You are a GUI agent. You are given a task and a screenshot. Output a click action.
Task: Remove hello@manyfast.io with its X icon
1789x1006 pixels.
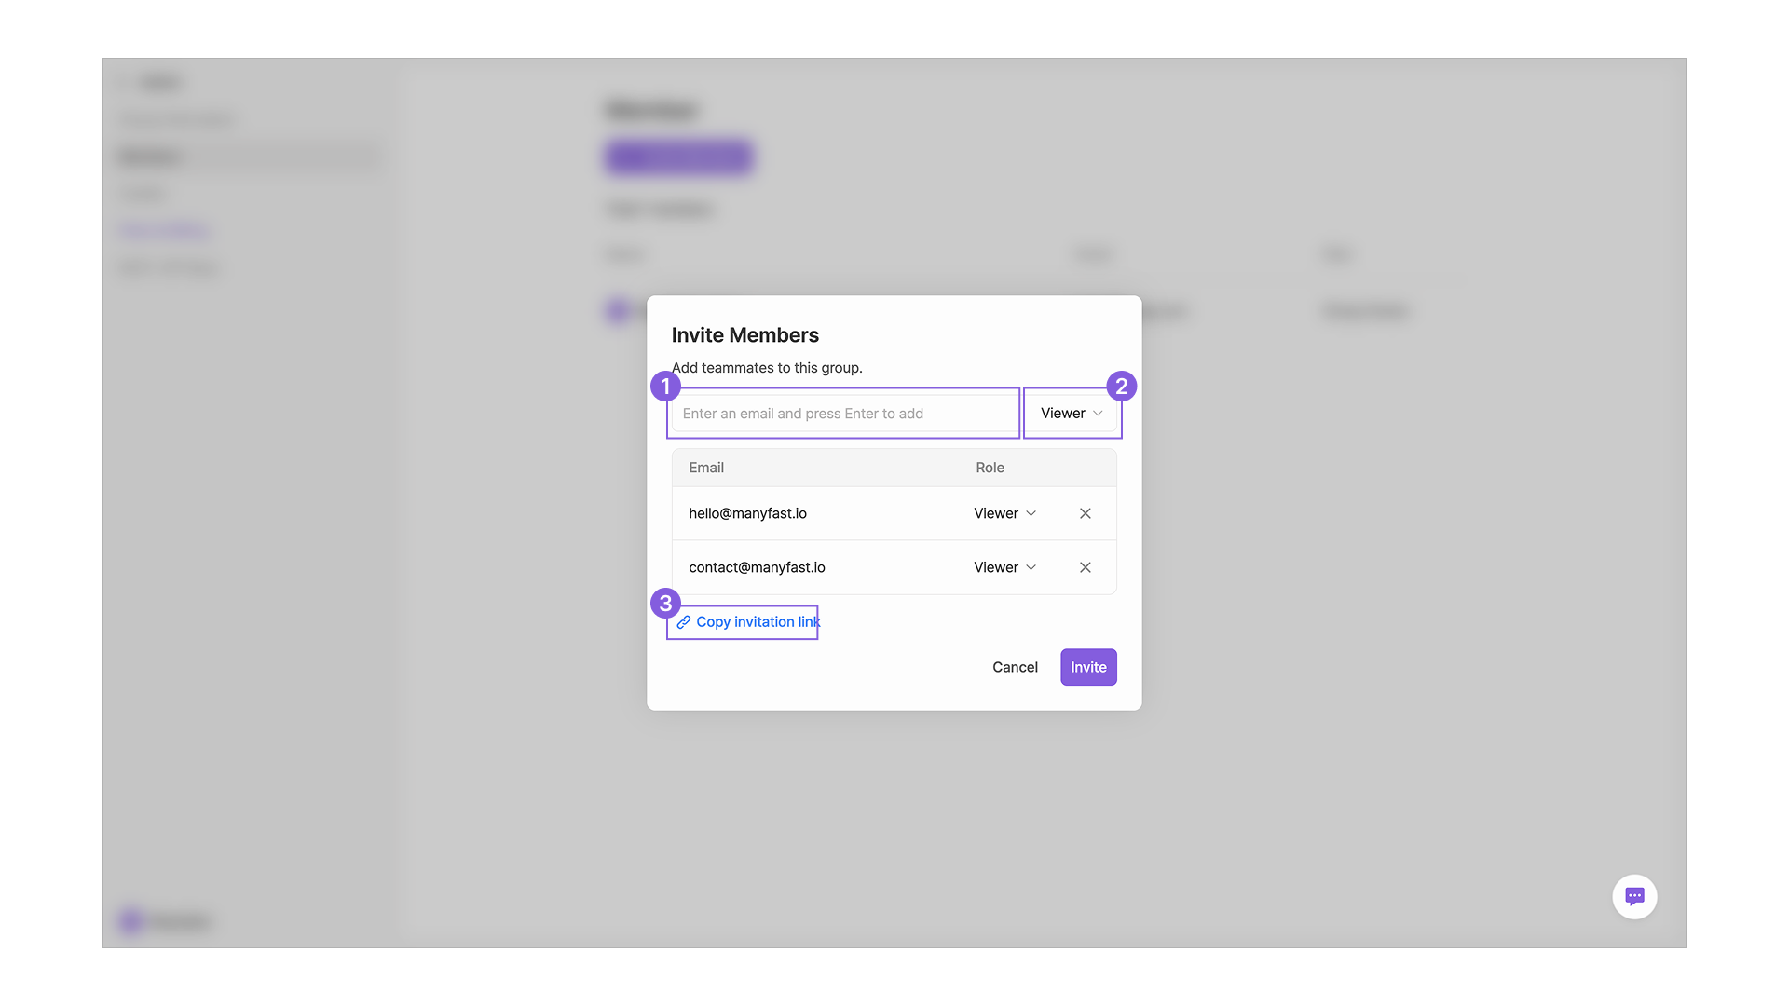click(1085, 513)
